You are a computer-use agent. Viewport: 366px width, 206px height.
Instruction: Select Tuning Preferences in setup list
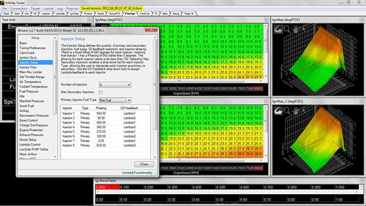[x=33, y=48]
